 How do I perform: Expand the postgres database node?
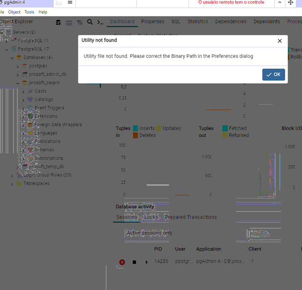click(x=18, y=67)
